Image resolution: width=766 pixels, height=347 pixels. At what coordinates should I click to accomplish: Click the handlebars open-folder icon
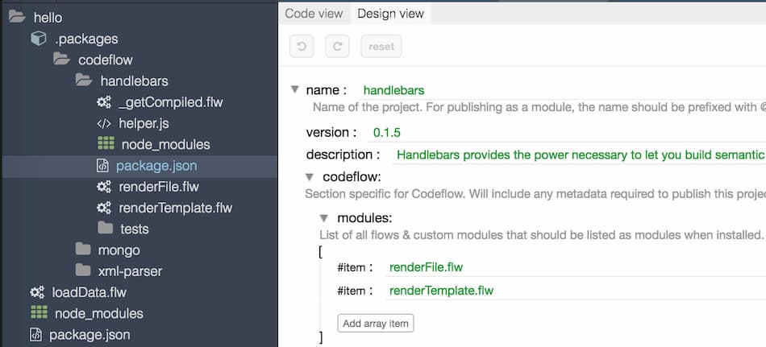[84, 81]
